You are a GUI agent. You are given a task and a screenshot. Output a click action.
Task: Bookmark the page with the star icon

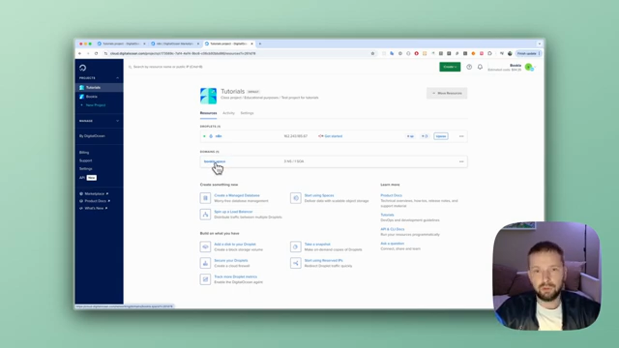click(x=372, y=53)
